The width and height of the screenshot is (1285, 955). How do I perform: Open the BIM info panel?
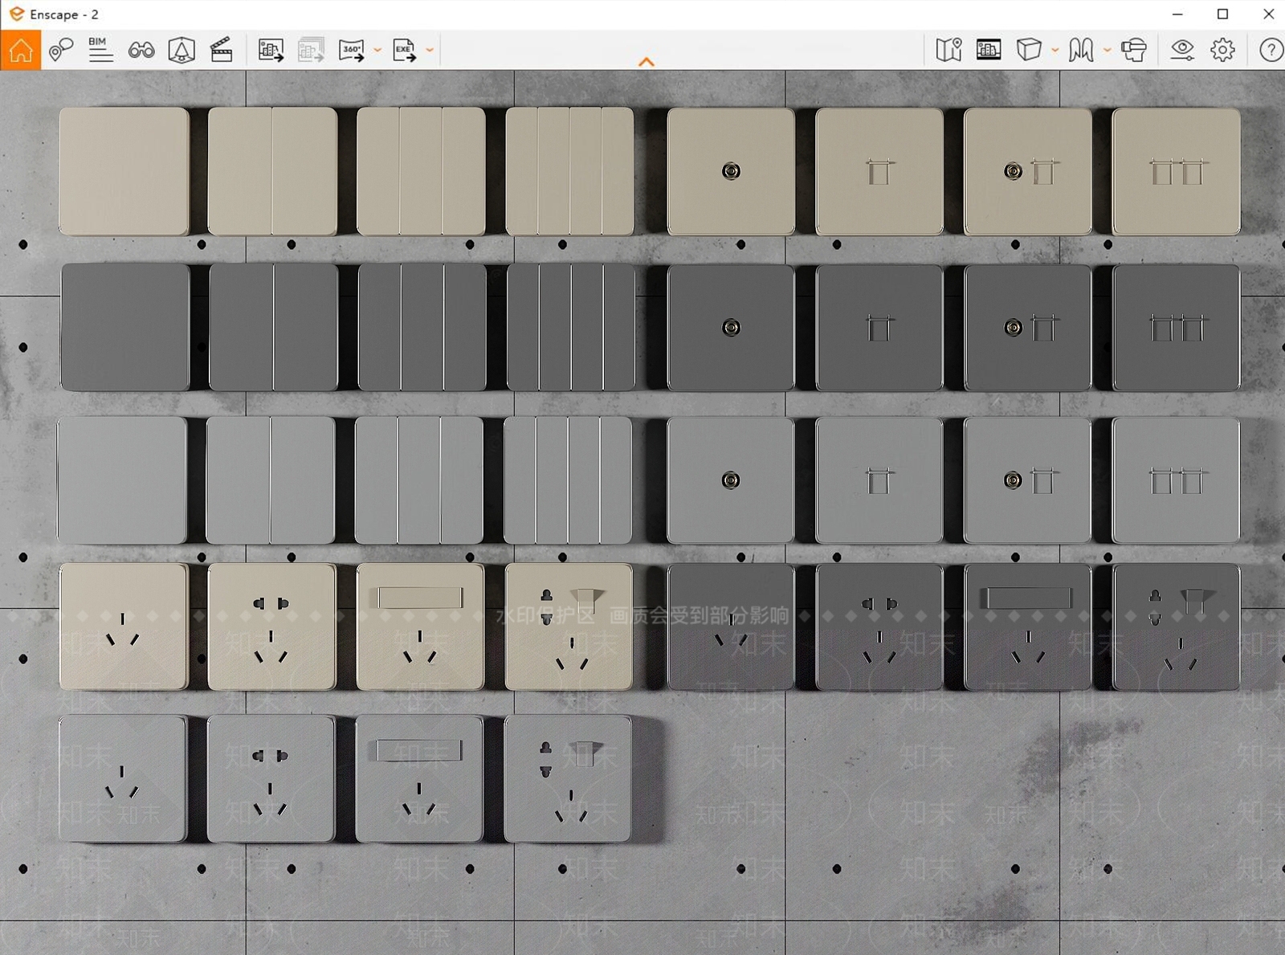[x=100, y=50]
